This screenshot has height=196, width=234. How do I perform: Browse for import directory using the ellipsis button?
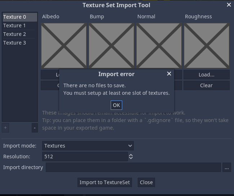[x=227, y=167]
